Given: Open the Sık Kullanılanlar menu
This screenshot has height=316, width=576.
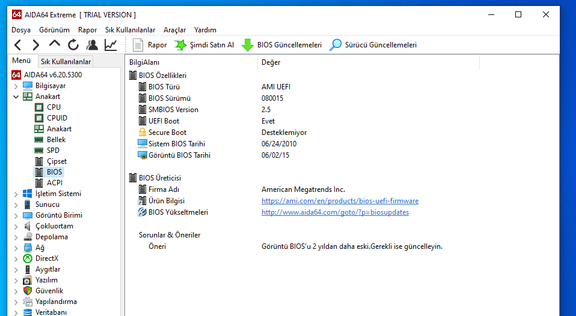Looking at the screenshot, I should tap(130, 30).
